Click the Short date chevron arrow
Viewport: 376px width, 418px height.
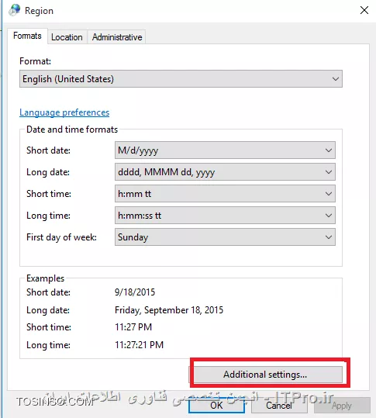pyautogui.click(x=329, y=150)
